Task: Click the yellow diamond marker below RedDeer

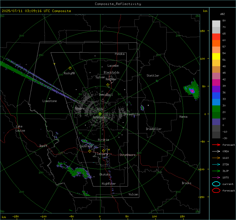Action: pyautogui.click(x=108, y=85)
